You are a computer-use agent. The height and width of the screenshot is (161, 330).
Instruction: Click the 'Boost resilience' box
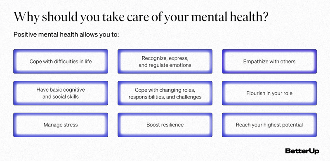click(165, 125)
